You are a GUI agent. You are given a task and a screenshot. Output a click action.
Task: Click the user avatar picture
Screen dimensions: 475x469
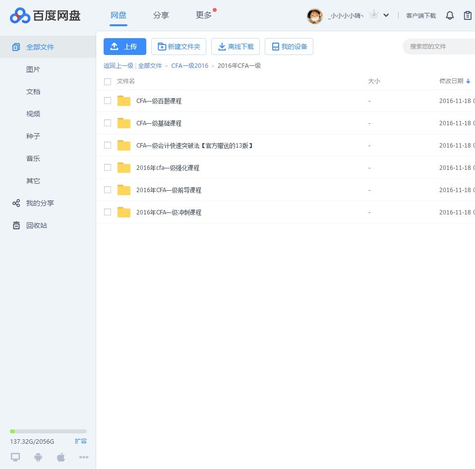click(315, 16)
